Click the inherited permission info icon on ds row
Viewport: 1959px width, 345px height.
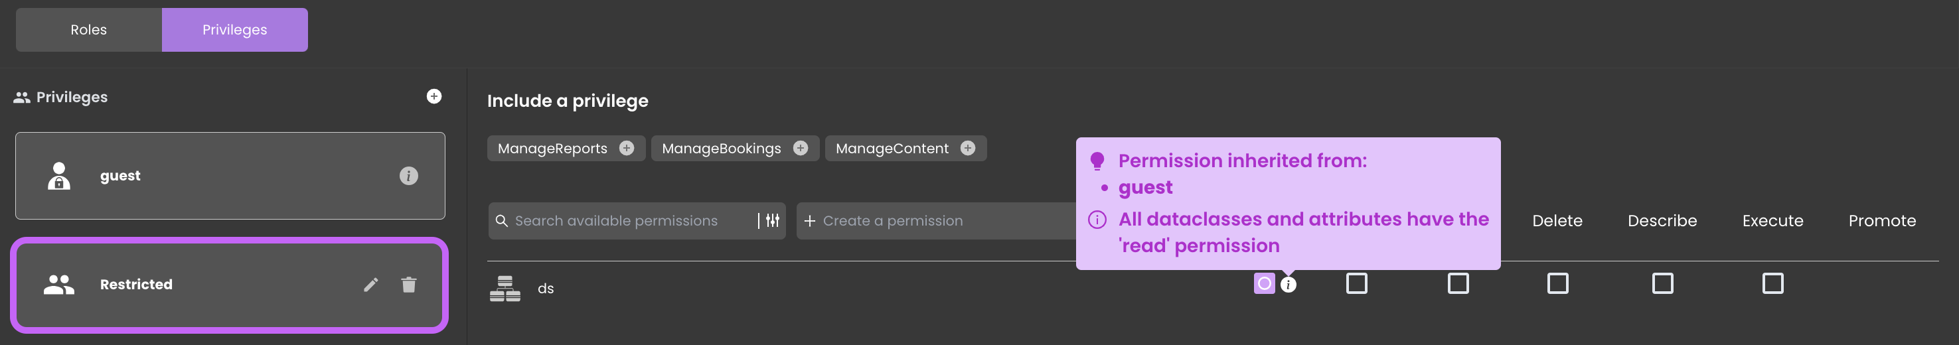(x=1289, y=285)
